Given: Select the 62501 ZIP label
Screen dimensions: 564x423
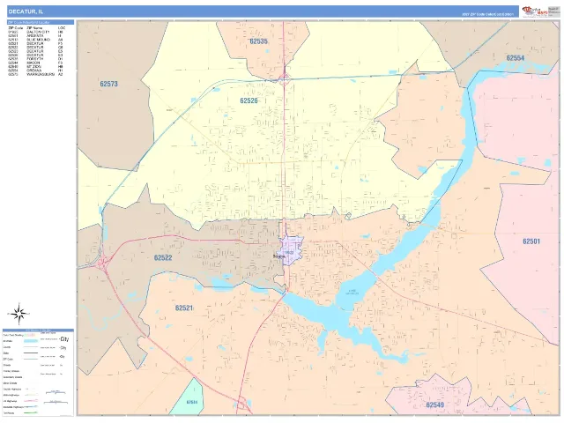Looking at the screenshot, I should 531,241.
